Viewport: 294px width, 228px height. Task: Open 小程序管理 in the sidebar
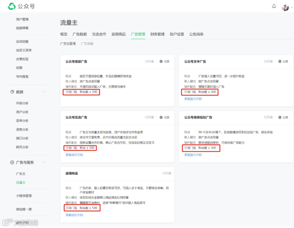[x=24, y=196]
